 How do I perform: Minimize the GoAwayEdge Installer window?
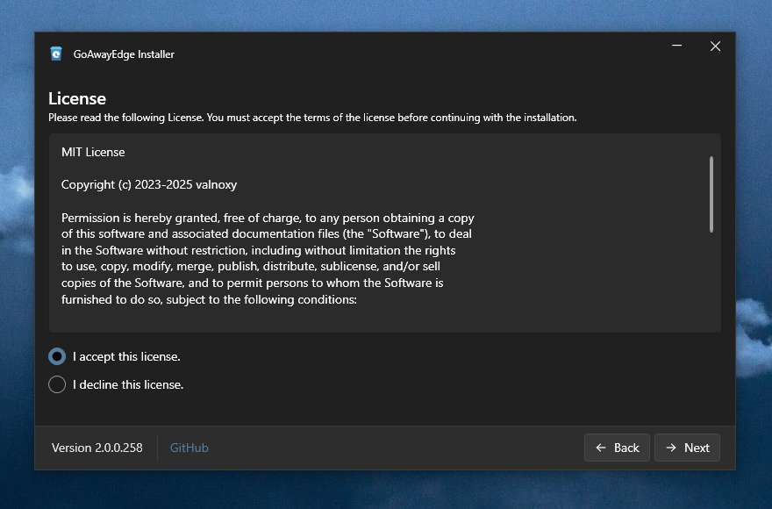tap(677, 46)
